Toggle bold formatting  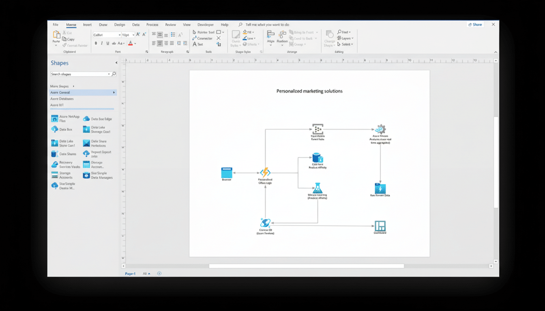[95, 43]
